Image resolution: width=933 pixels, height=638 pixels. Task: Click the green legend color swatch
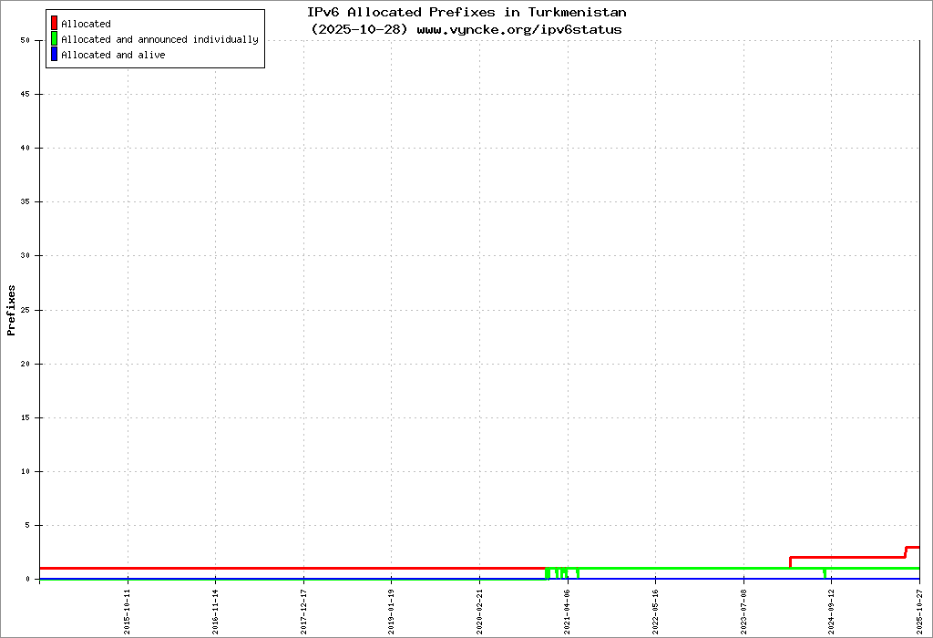(54, 39)
